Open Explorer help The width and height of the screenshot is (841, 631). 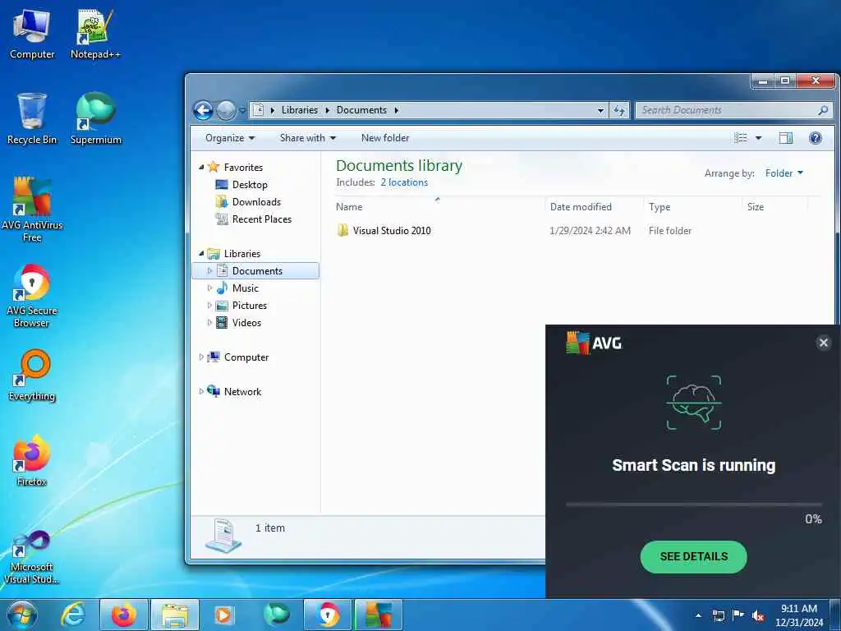click(816, 138)
